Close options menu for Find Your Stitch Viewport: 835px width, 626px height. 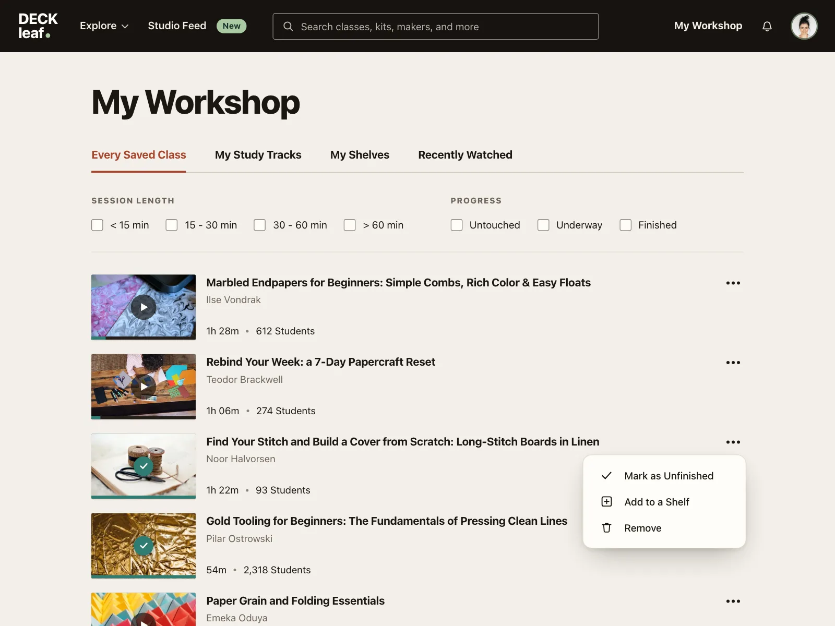pyautogui.click(x=733, y=442)
